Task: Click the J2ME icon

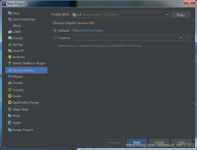Action: [10, 32]
